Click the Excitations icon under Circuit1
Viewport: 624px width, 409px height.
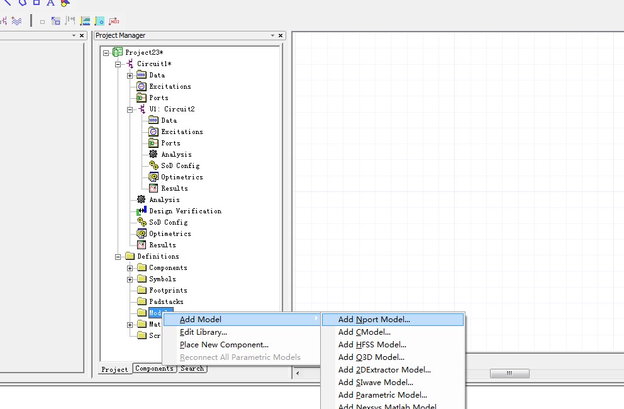coord(142,86)
